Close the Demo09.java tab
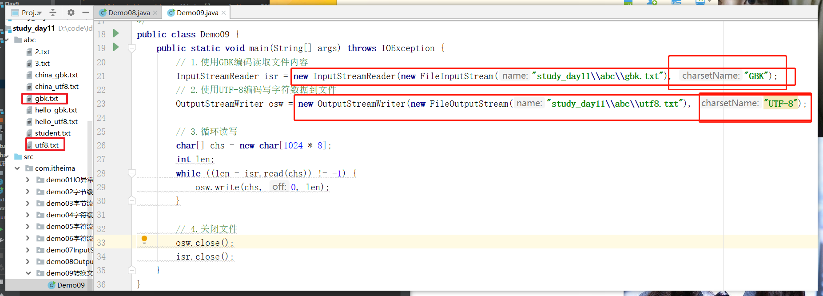Viewport: 823px width, 296px height. [224, 13]
